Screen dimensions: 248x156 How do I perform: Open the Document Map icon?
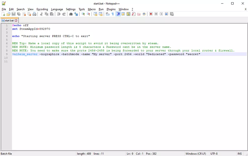129,14
